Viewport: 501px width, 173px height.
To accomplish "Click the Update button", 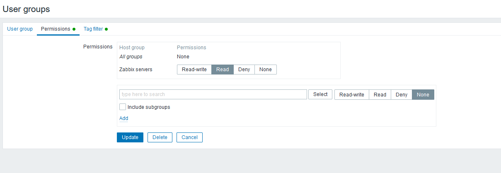I will (130, 137).
